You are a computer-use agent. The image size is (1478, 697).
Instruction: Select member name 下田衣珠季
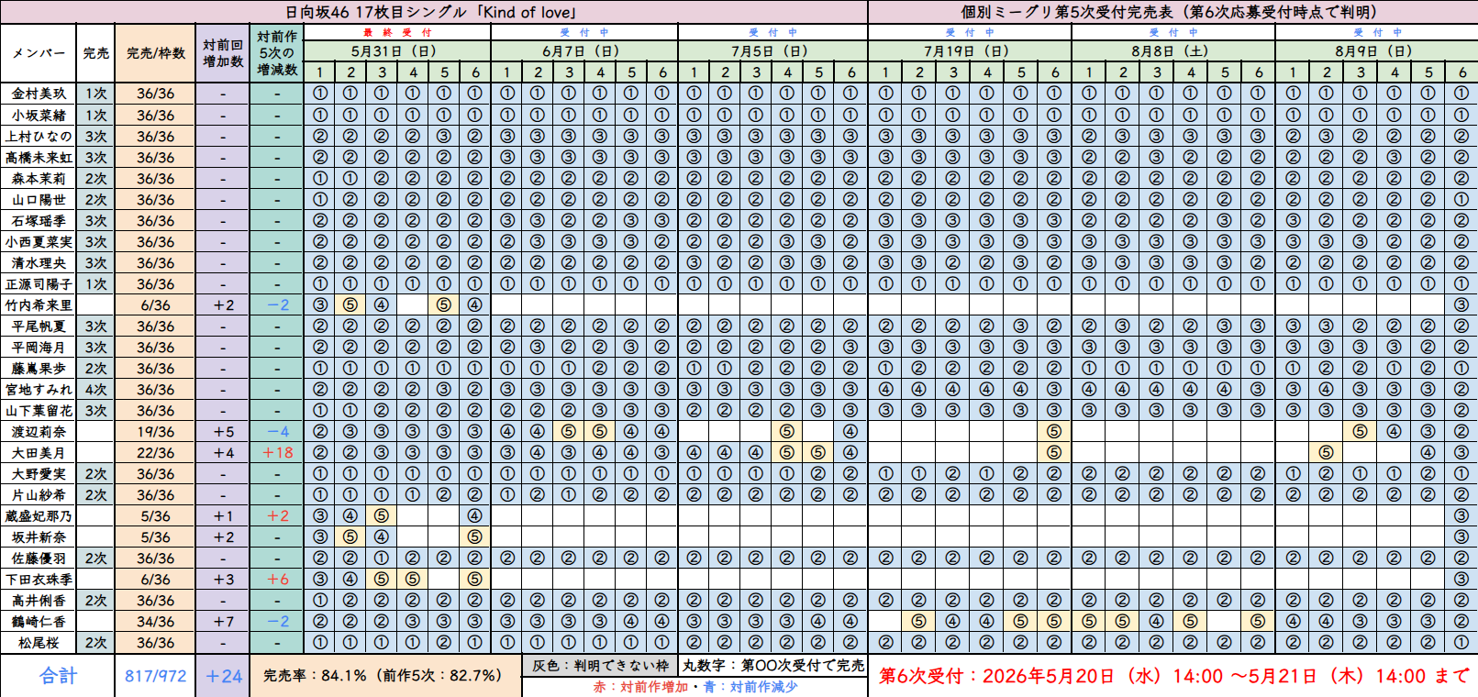pyautogui.click(x=39, y=579)
